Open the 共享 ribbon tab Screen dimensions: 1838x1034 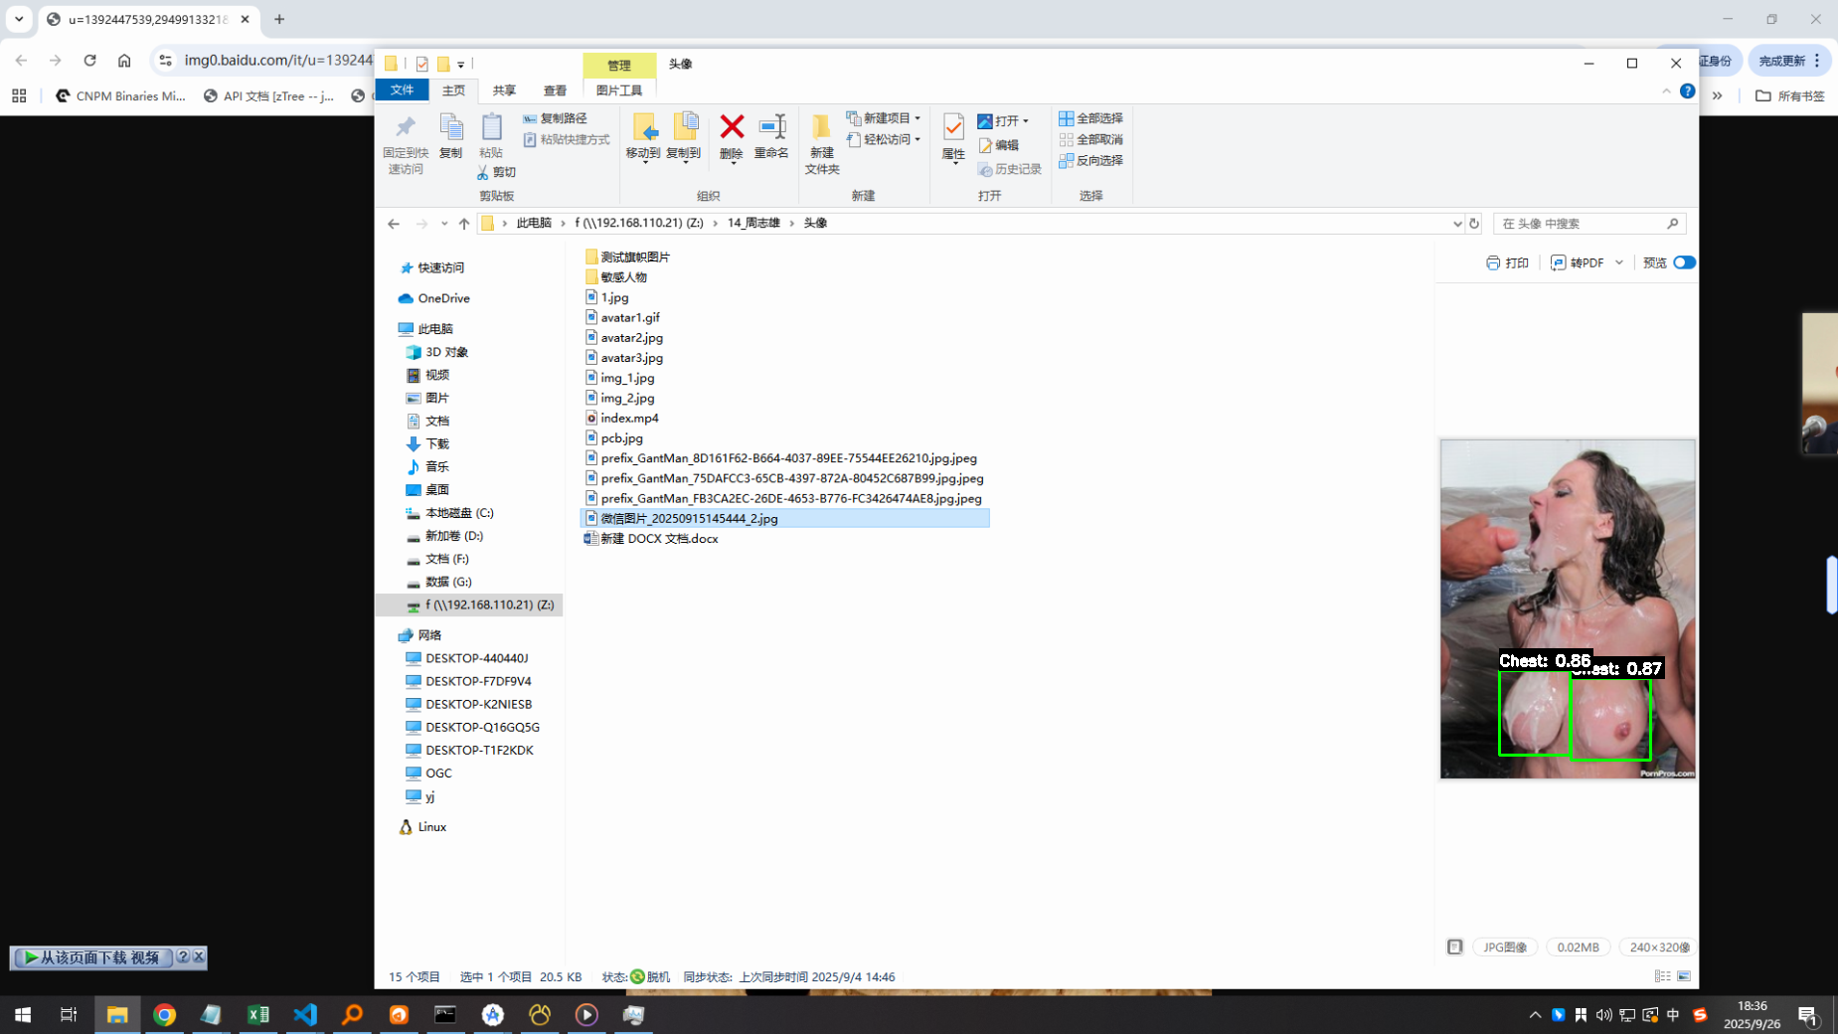click(x=504, y=90)
